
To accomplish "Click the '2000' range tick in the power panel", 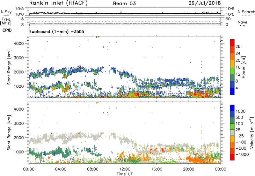I will pyautogui.click(x=19, y=72).
